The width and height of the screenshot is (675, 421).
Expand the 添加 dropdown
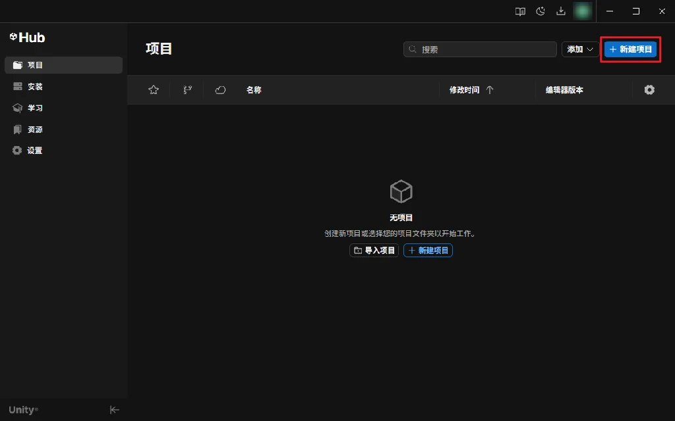coord(579,49)
